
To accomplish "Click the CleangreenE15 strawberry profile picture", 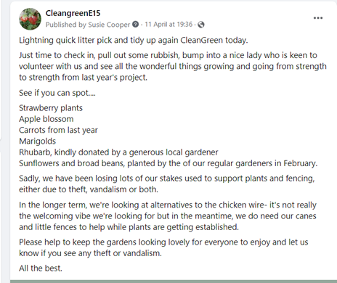I will (30, 19).
